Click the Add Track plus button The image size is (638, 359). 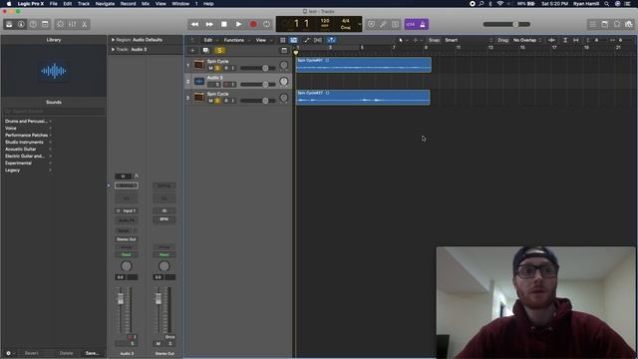click(x=192, y=51)
